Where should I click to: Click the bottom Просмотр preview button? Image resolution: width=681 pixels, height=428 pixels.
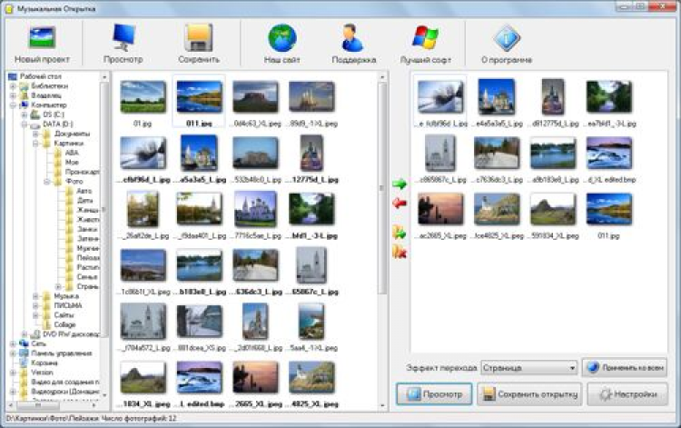tap(434, 394)
